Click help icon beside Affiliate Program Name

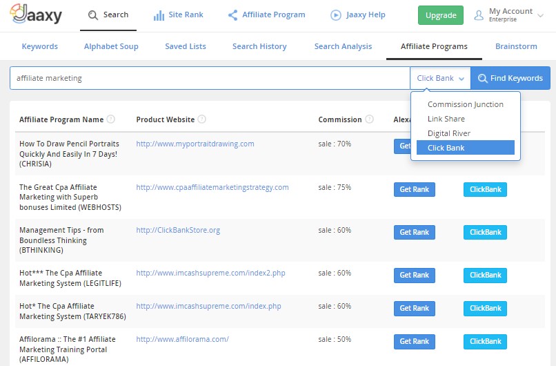pyautogui.click(x=111, y=119)
